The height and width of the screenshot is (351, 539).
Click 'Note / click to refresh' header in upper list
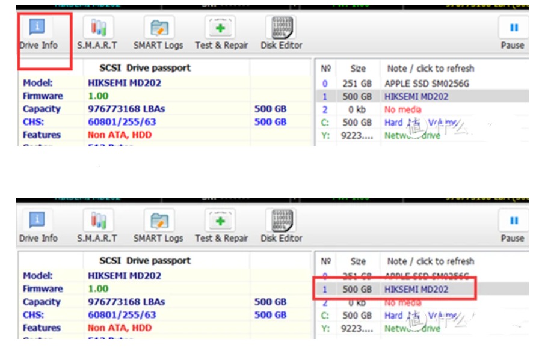point(430,69)
